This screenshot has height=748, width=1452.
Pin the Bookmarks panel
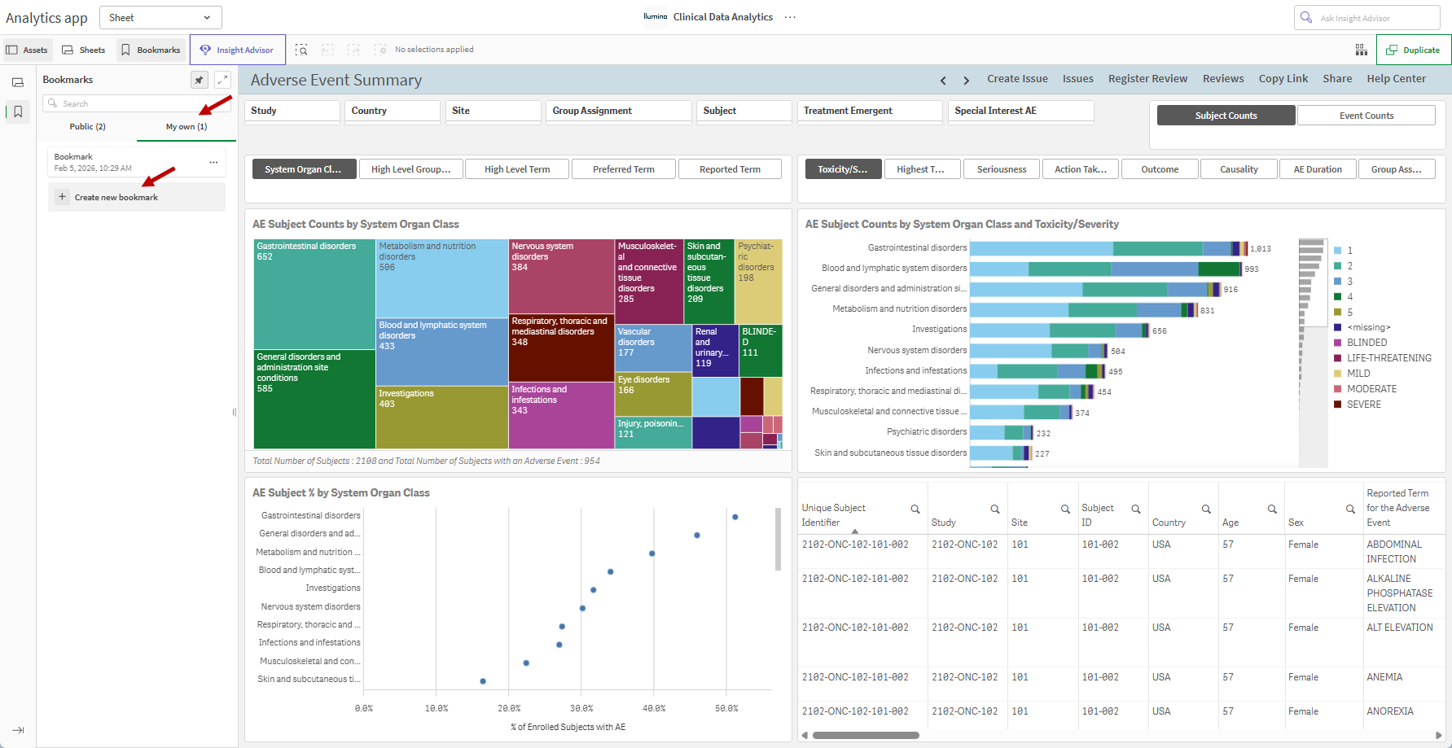(x=199, y=80)
